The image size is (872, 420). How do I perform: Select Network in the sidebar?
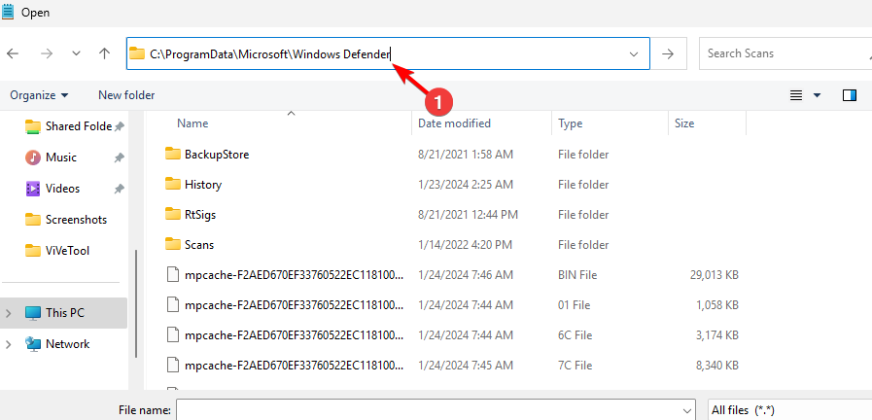57,344
